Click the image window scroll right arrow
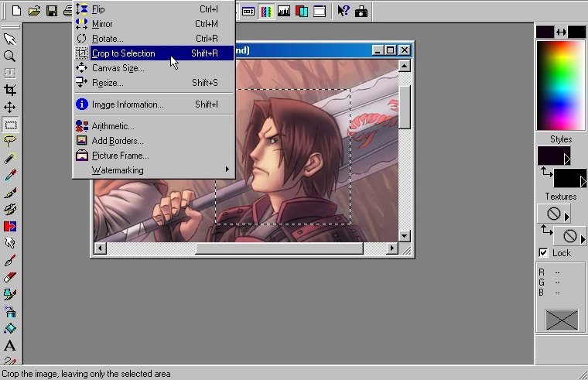The height and width of the screenshot is (380, 588). (392, 248)
